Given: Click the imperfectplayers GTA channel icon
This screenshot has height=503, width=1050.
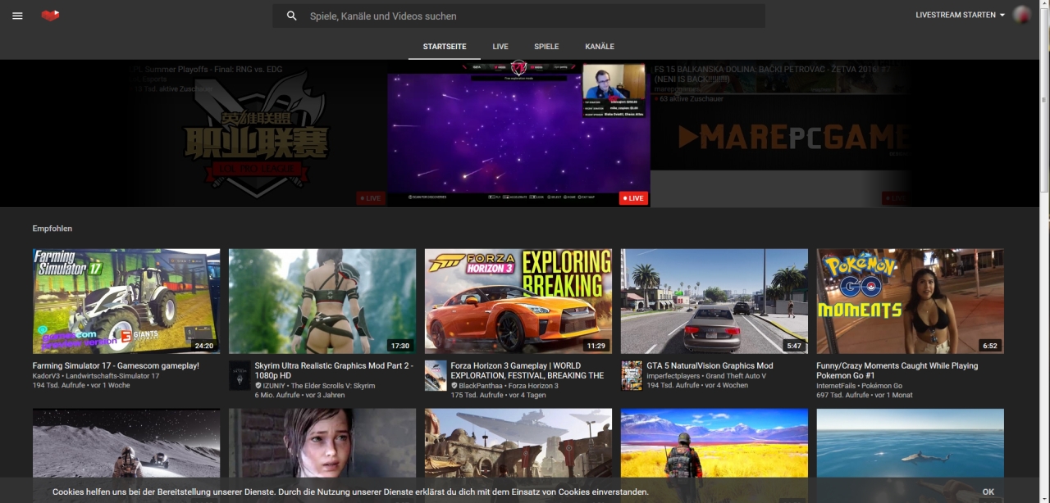Looking at the screenshot, I should (632, 375).
